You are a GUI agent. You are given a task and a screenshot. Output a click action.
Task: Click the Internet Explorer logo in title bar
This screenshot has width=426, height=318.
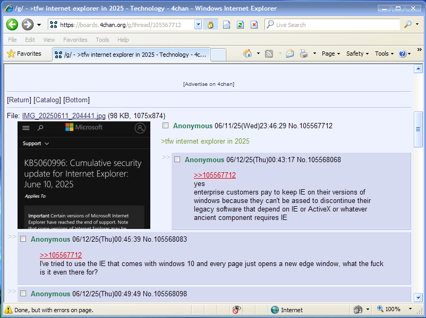tap(8, 8)
